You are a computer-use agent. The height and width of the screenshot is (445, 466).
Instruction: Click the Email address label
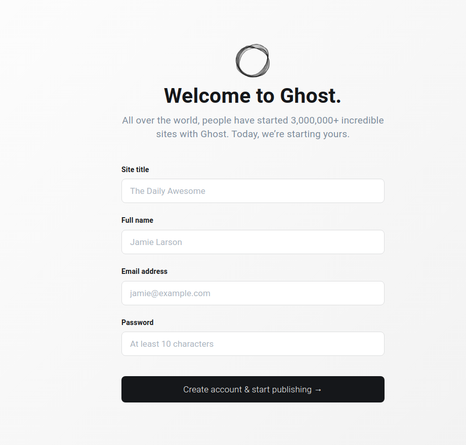coord(144,271)
